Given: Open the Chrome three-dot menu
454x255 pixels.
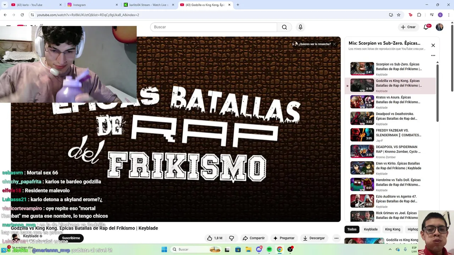Looking at the screenshot, I should pos(448,15).
